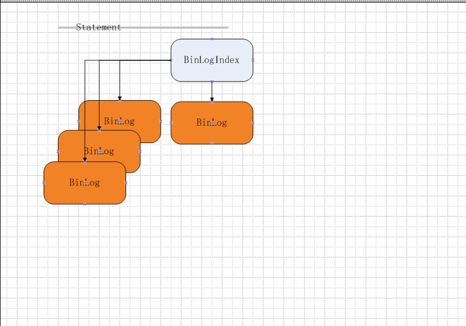The width and height of the screenshot is (466, 326).
Task: Select the BinLogIndex rounded box
Action: [212, 60]
